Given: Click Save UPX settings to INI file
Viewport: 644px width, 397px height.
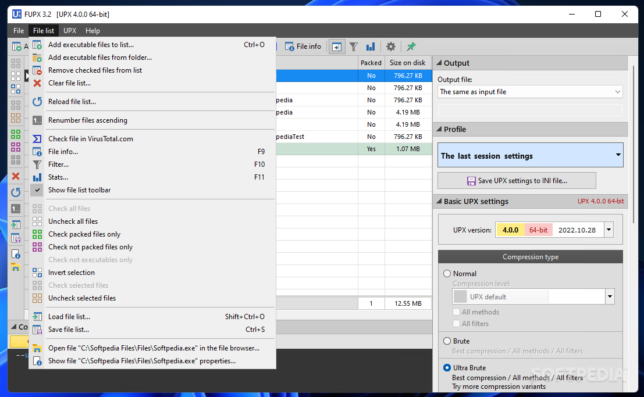Looking at the screenshot, I should pyautogui.click(x=517, y=181).
